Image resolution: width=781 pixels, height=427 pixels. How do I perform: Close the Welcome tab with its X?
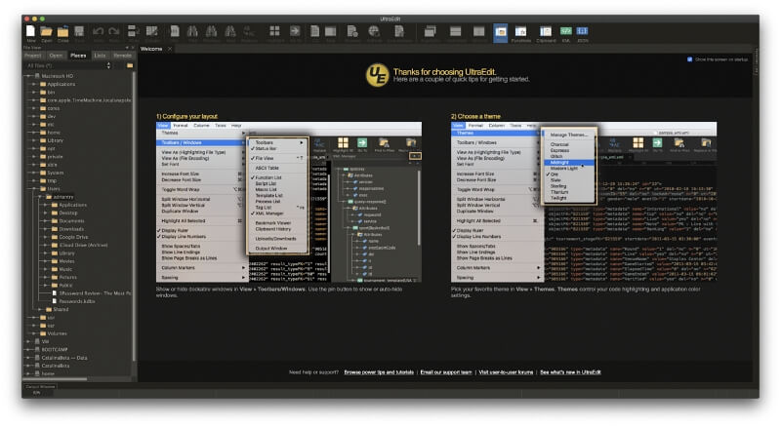pos(170,49)
